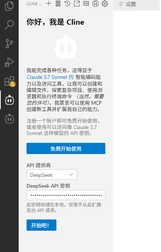
Task: Follow the Claude 3.7 Sonnet link
Action: point(50,77)
